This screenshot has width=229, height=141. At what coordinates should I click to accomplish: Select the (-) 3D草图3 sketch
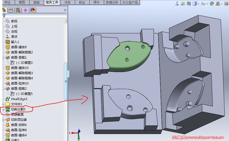[x=24, y=63]
